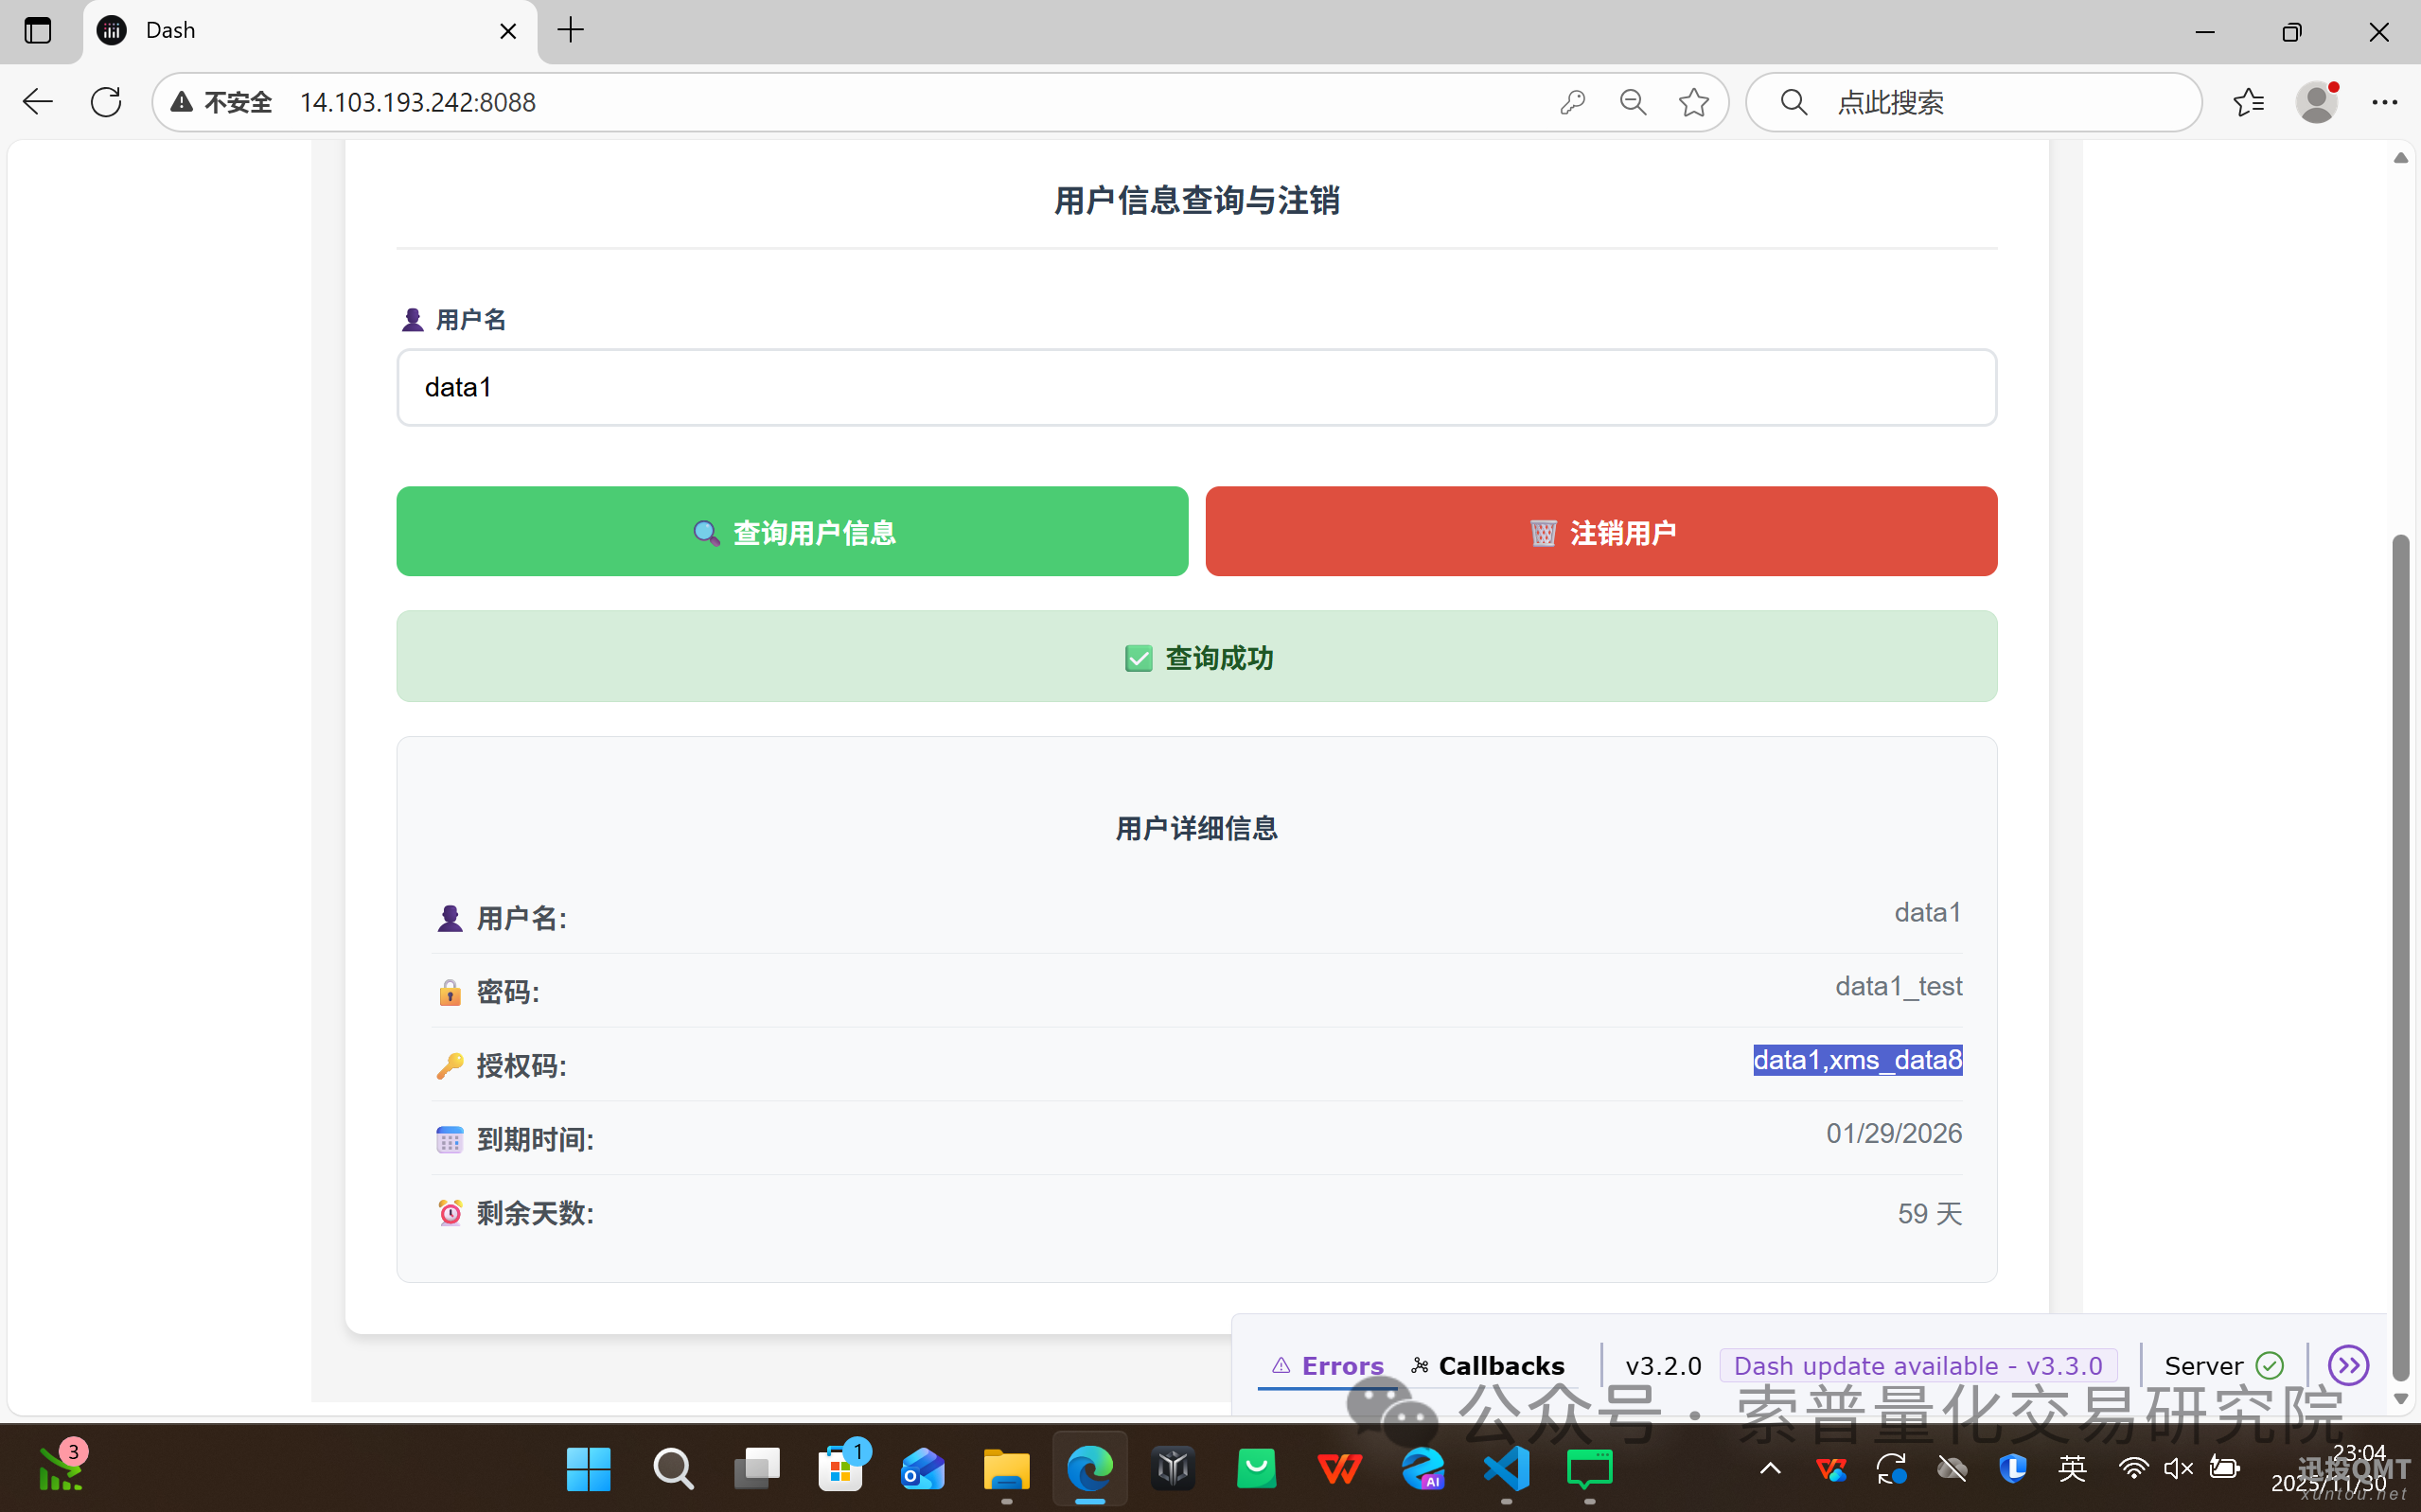Image resolution: width=2421 pixels, height=1512 pixels.
Task: Open the Edge profile avatar
Action: tap(2317, 101)
